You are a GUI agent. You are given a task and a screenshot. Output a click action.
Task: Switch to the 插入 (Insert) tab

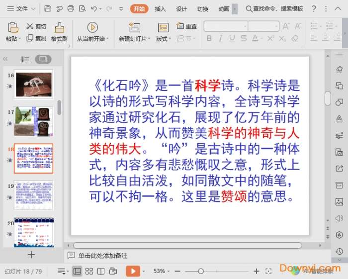tap(160, 9)
